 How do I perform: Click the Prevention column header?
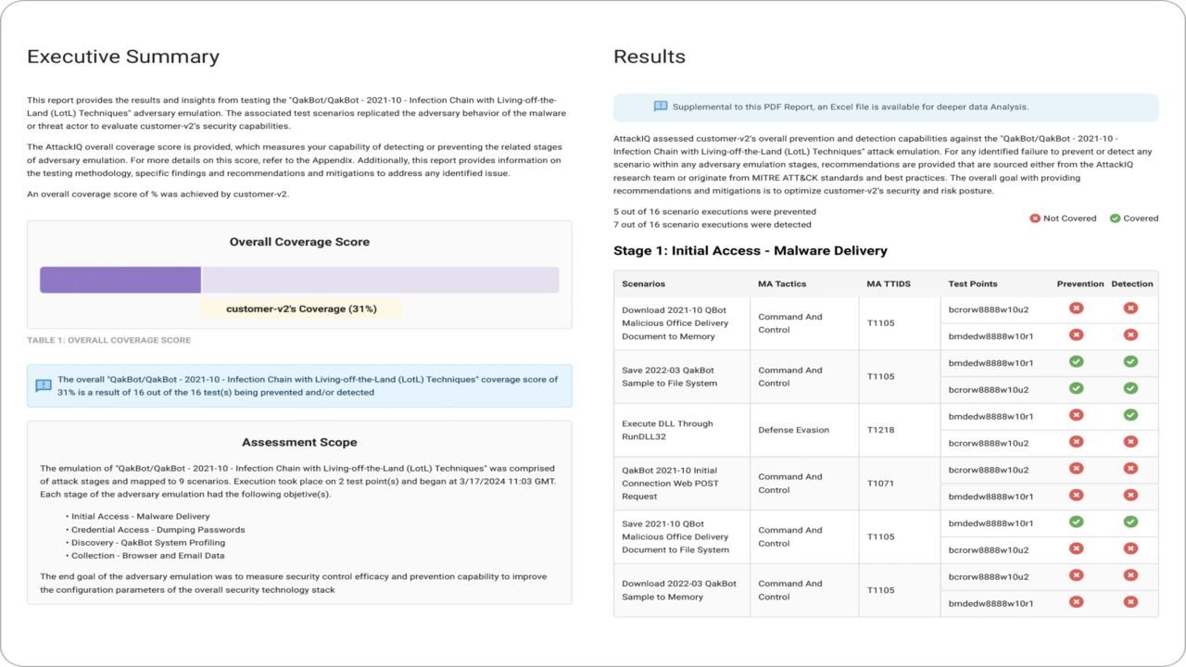click(x=1080, y=283)
